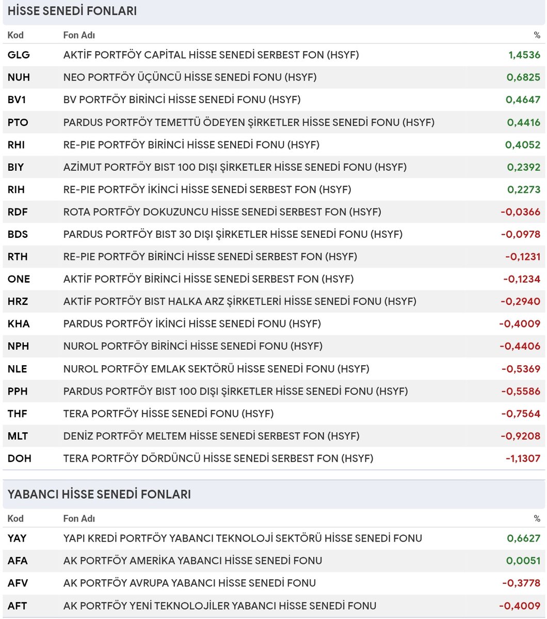Viewport: 547px width, 619px height.
Task: Open NUROL PORTFÖY BİRİNCİ HİSSE SENEDİ FONU
Action: (x=193, y=346)
